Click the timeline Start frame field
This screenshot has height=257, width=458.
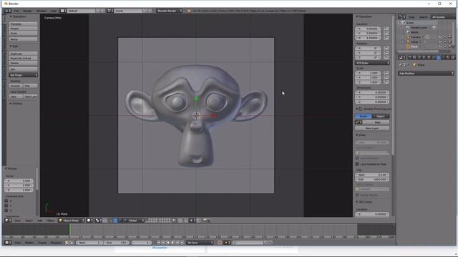(x=89, y=243)
